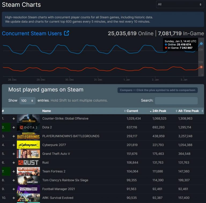This screenshot has width=206, height=203.
Task: Click the Compare comparison button
Action: 157,90
